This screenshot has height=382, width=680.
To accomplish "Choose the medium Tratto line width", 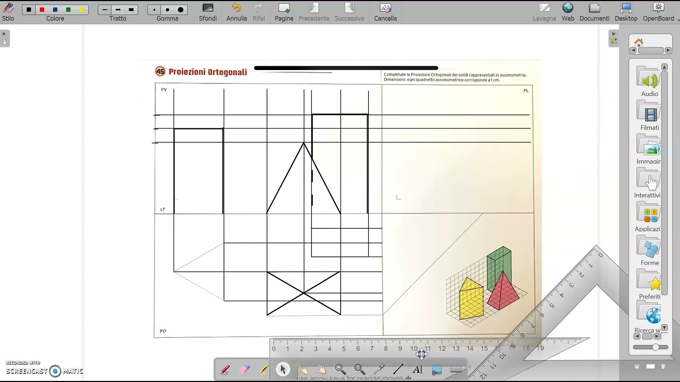I will pos(118,10).
